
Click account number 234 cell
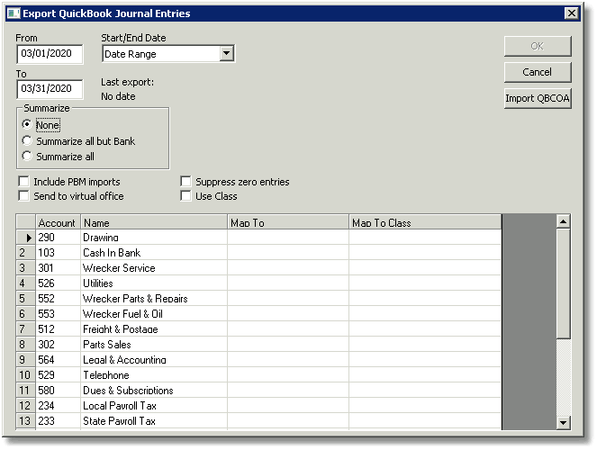(58, 406)
